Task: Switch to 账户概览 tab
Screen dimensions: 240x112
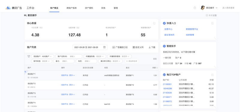Action: tap(54, 8)
